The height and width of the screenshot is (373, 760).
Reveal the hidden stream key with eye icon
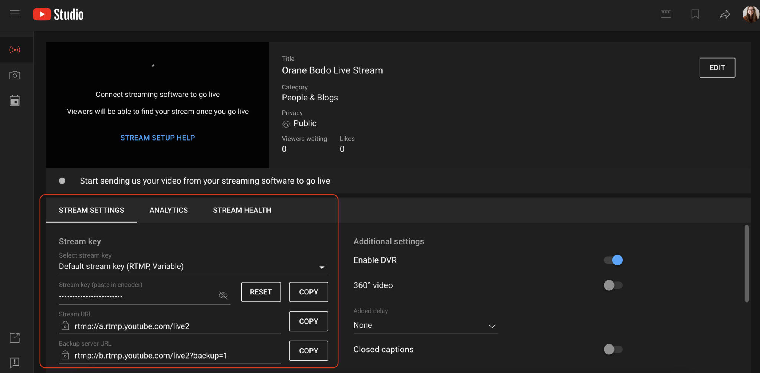[223, 295]
